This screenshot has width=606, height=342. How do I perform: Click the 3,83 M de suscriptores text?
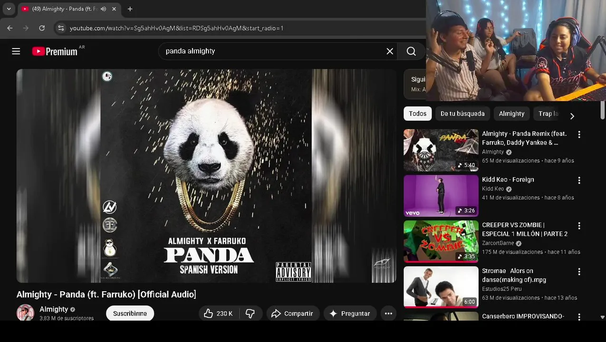click(67, 318)
